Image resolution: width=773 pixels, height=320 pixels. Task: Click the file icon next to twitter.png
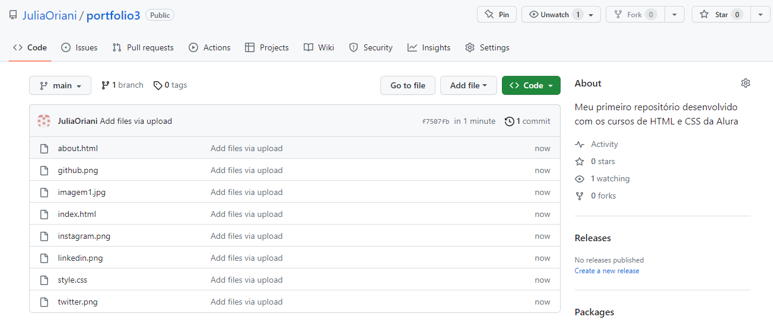[44, 302]
